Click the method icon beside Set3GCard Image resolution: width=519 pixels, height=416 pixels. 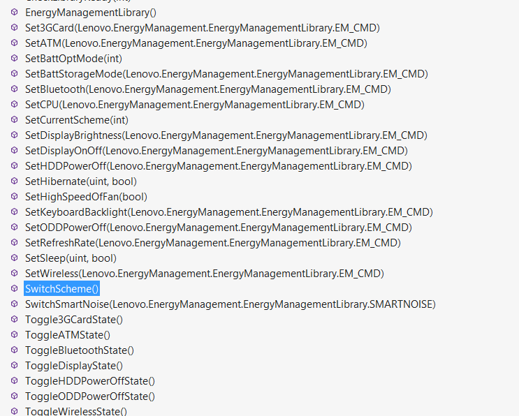[x=14, y=27]
